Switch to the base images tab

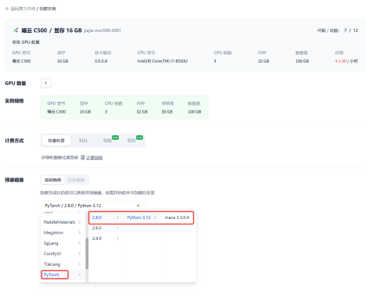[x=53, y=180]
